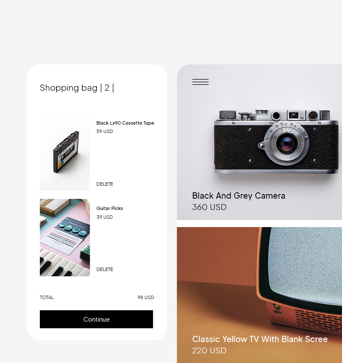Open the Black And Grey Camera title

coord(238,196)
